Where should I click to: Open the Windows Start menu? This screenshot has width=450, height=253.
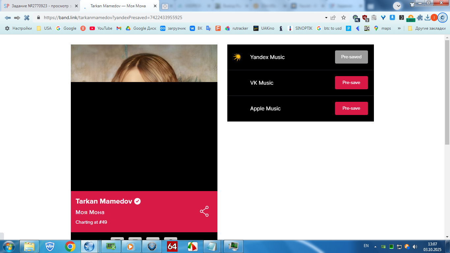(x=8, y=246)
